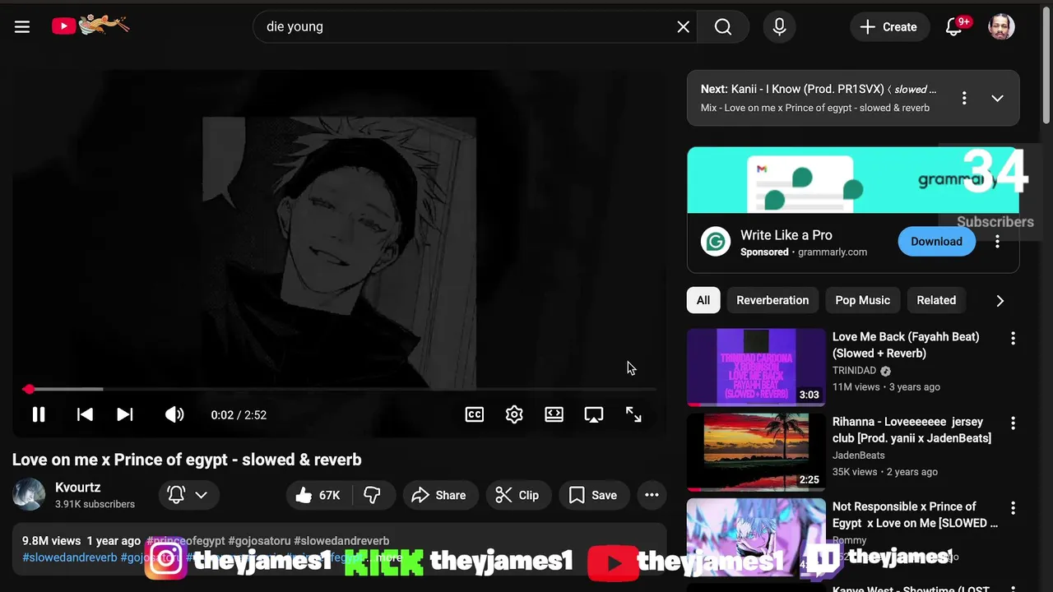Screen dimensions: 1053x592
Task: Open TRINIDAD channel name
Action: pyautogui.click(x=854, y=371)
